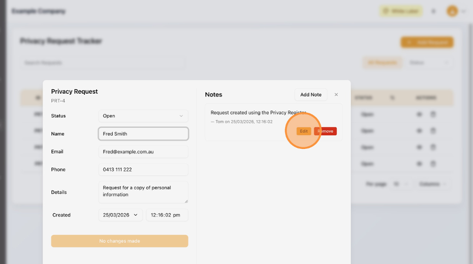Screen dimensions: 473x264
Task: Select the All Requests filter tab
Action: [382, 62]
